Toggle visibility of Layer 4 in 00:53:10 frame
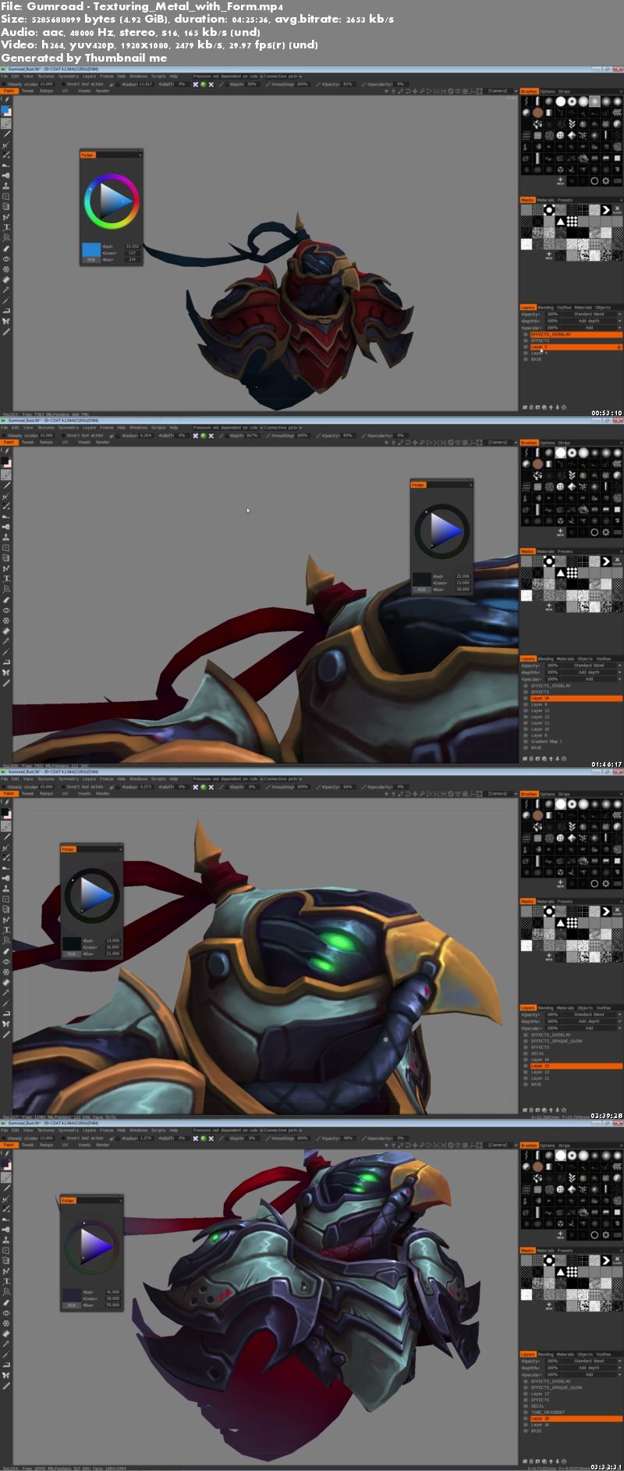The width and height of the screenshot is (624, 1471). 526,353
